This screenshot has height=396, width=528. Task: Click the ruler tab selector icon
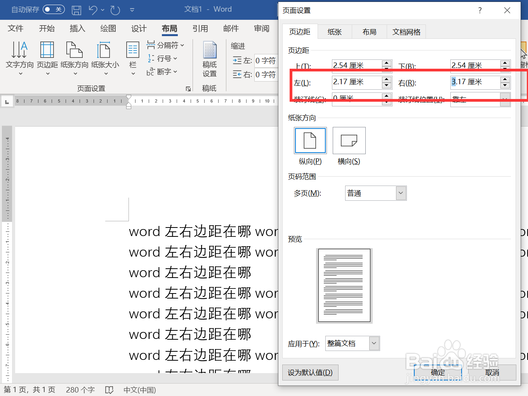point(7,102)
